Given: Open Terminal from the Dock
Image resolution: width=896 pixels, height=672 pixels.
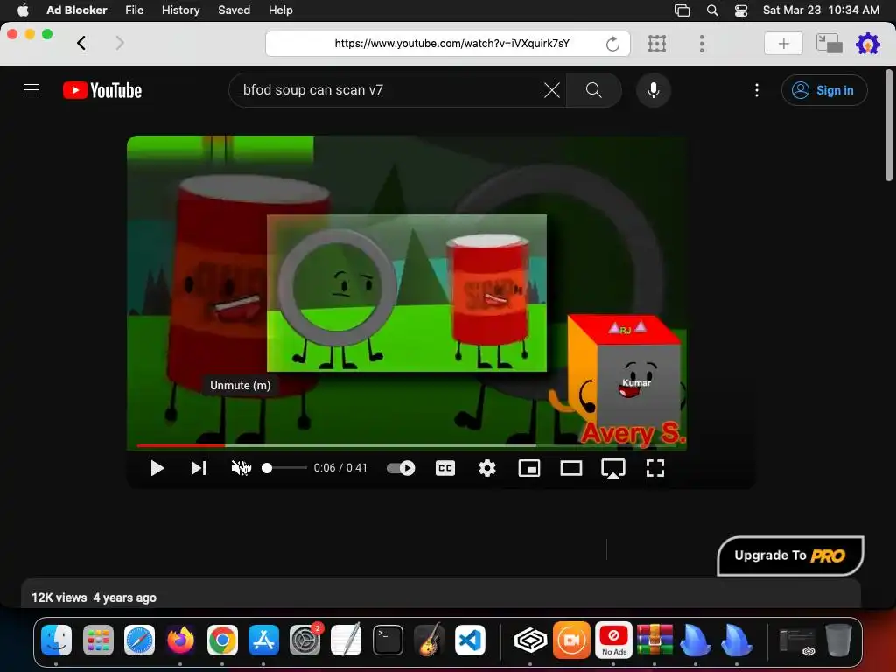Looking at the screenshot, I should pos(388,640).
